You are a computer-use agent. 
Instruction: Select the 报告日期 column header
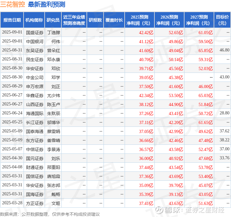point(12,20)
